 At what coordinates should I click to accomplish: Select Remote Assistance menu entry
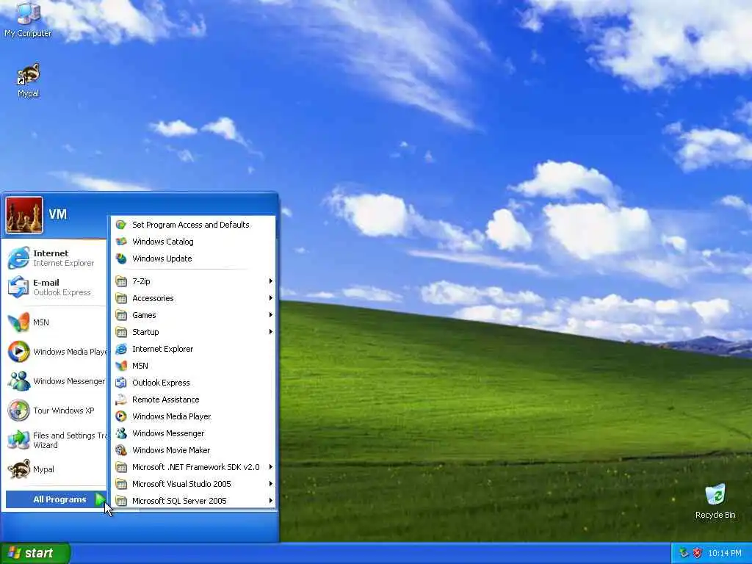[x=193, y=399]
